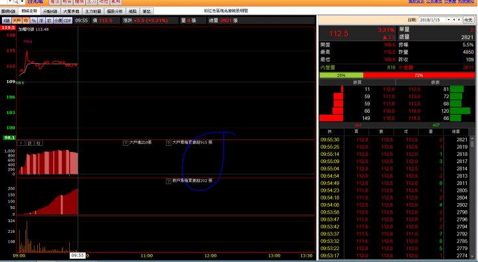Viewport: 478px width, 262px height.
Task: Toggle the CDP button
Action: coord(67,21)
